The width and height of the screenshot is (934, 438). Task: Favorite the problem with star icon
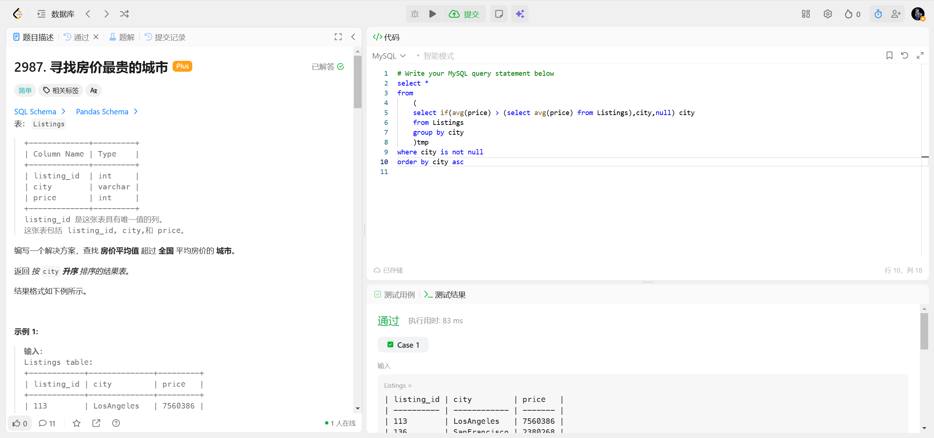(76, 423)
